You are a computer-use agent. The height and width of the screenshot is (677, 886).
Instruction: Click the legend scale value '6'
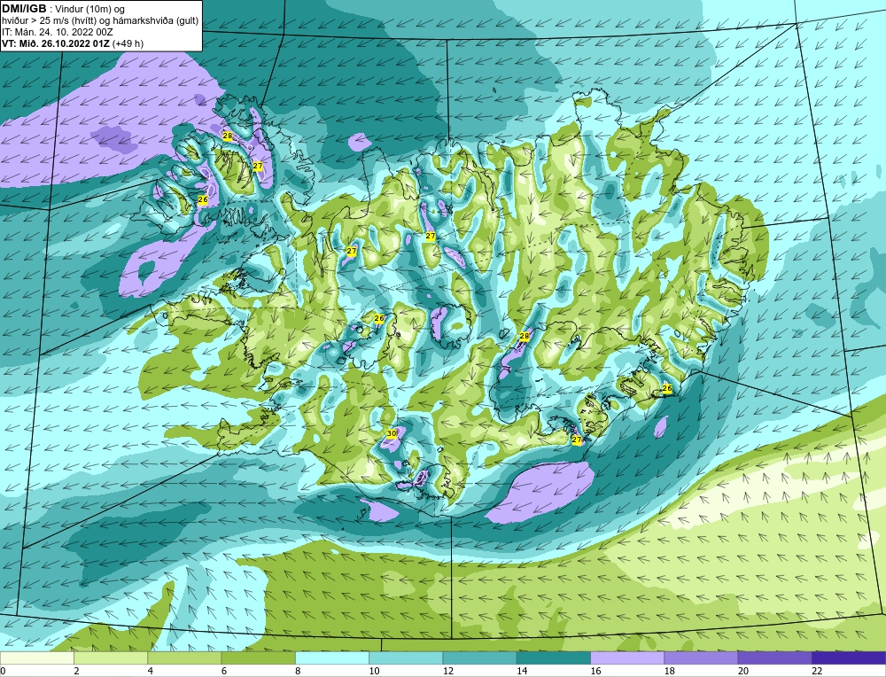224,671
